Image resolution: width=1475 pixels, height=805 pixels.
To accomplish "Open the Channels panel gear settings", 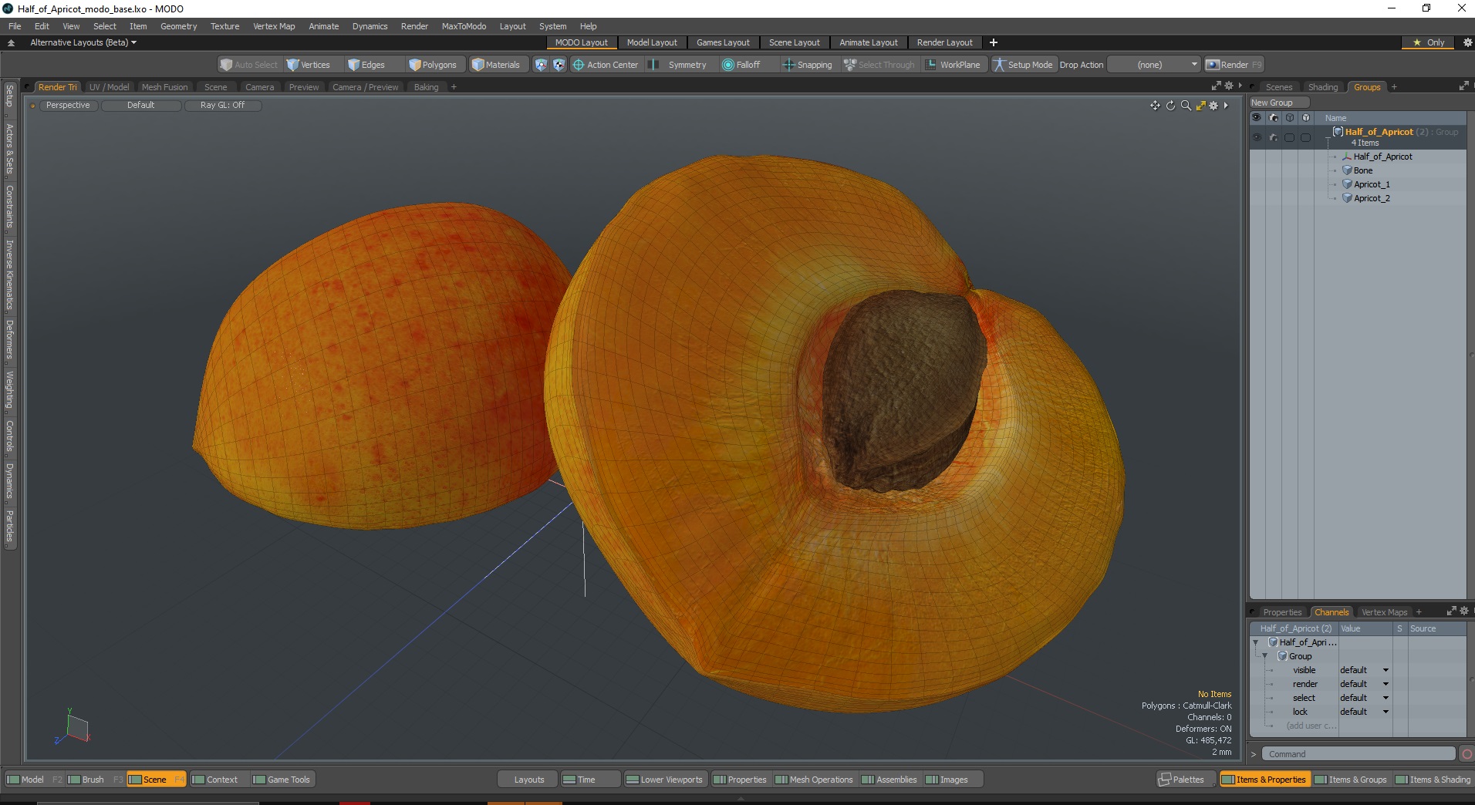I will coord(1463,611).
